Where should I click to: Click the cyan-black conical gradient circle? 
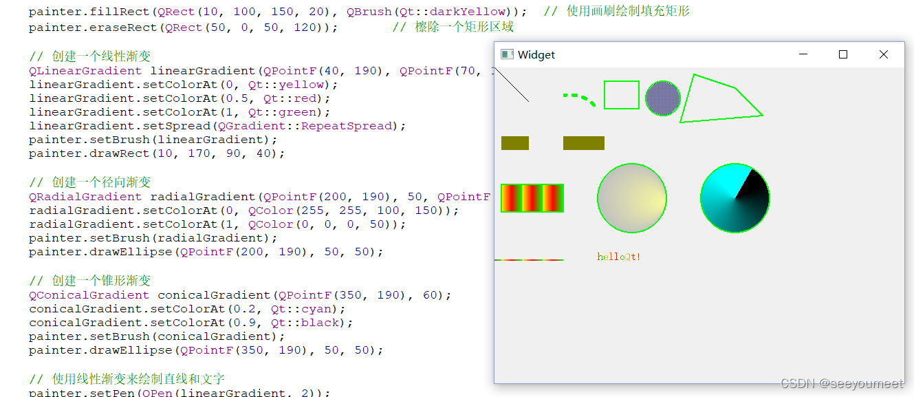point(735,198)
